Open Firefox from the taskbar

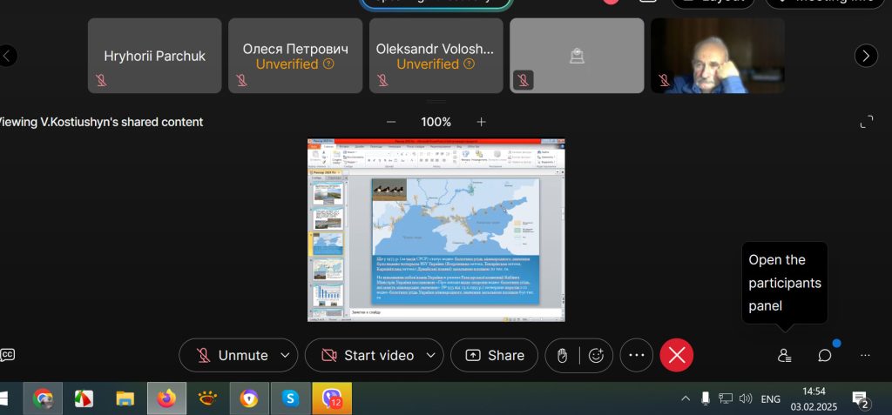166,398
